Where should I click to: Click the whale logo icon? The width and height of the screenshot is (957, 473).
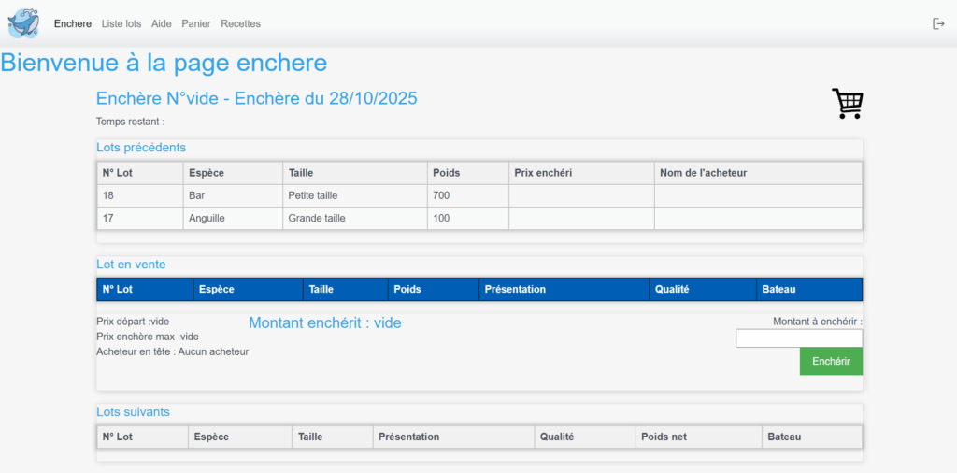(x=23, y=22)
